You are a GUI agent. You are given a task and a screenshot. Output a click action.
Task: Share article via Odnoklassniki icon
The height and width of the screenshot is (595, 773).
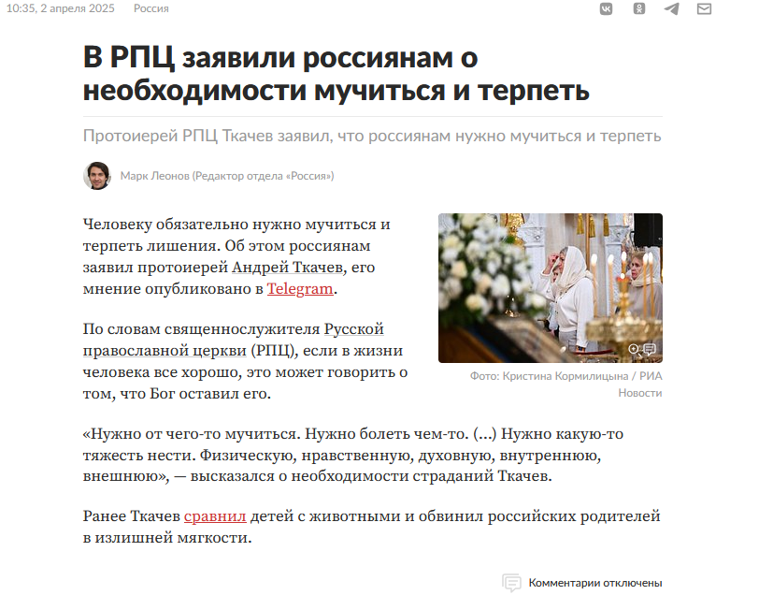(639, 8)
